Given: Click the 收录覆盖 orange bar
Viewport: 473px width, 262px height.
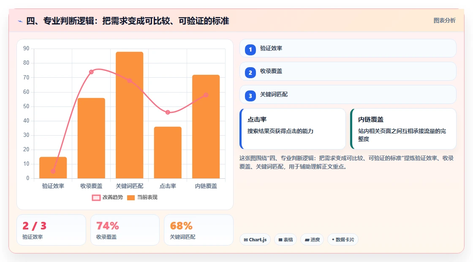Looking at the screenshot, I should tap(91, 138).
